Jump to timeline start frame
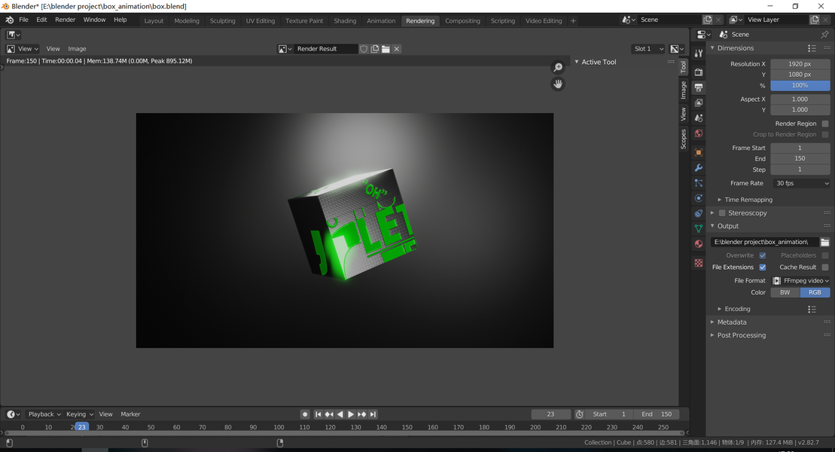The height and width of the screenshot is (452, 835). point(318,414)
